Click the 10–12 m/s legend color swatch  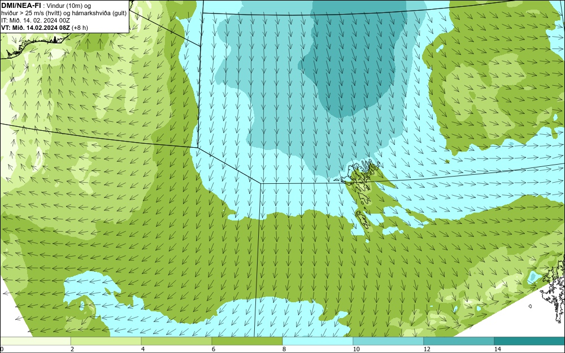coord(389,341)
